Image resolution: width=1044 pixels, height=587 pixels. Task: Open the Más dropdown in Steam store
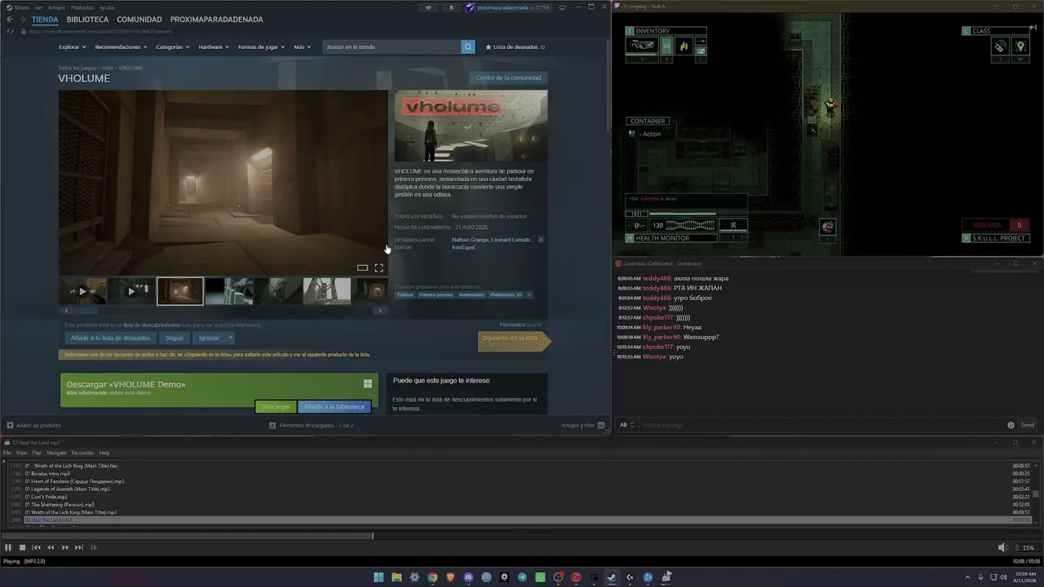pos(303,47)
